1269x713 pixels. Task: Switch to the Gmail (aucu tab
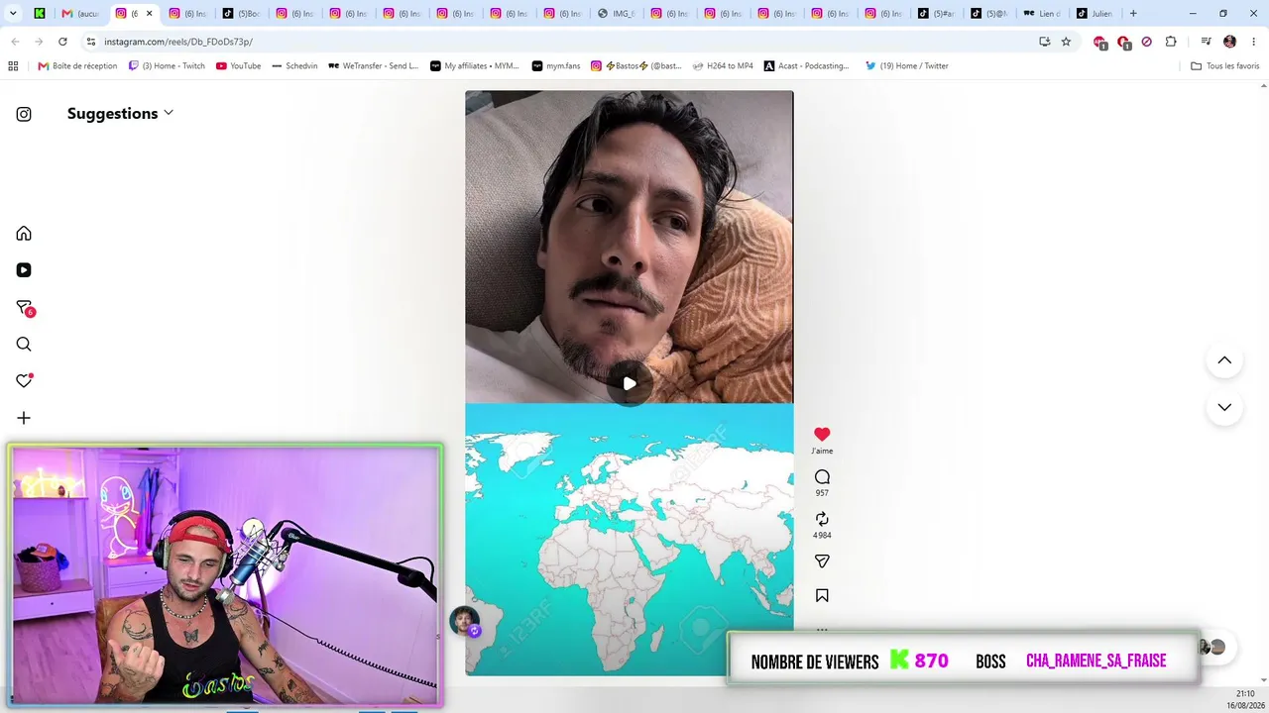pyautogui.click(x=81, y=14)
